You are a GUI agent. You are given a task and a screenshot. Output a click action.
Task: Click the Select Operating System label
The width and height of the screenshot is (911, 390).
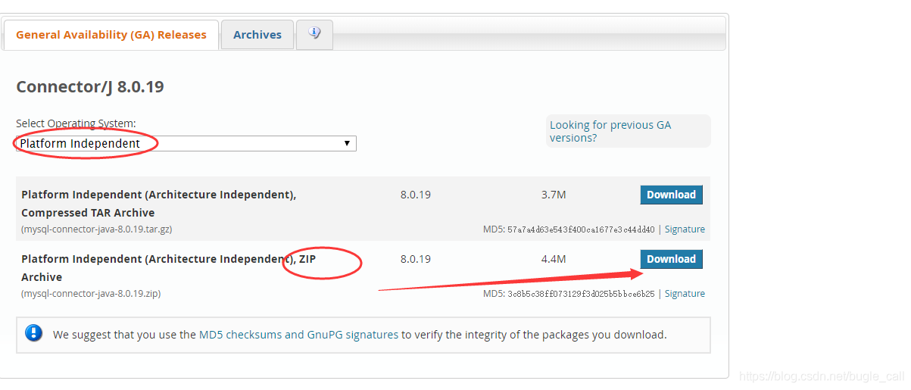[76, 123]
